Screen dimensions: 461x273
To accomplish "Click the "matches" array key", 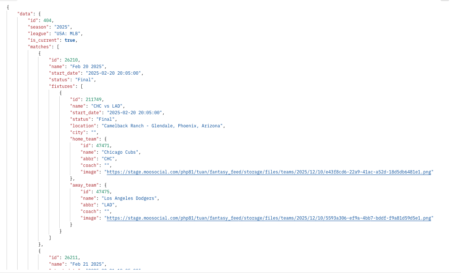I will coord(40,47).
